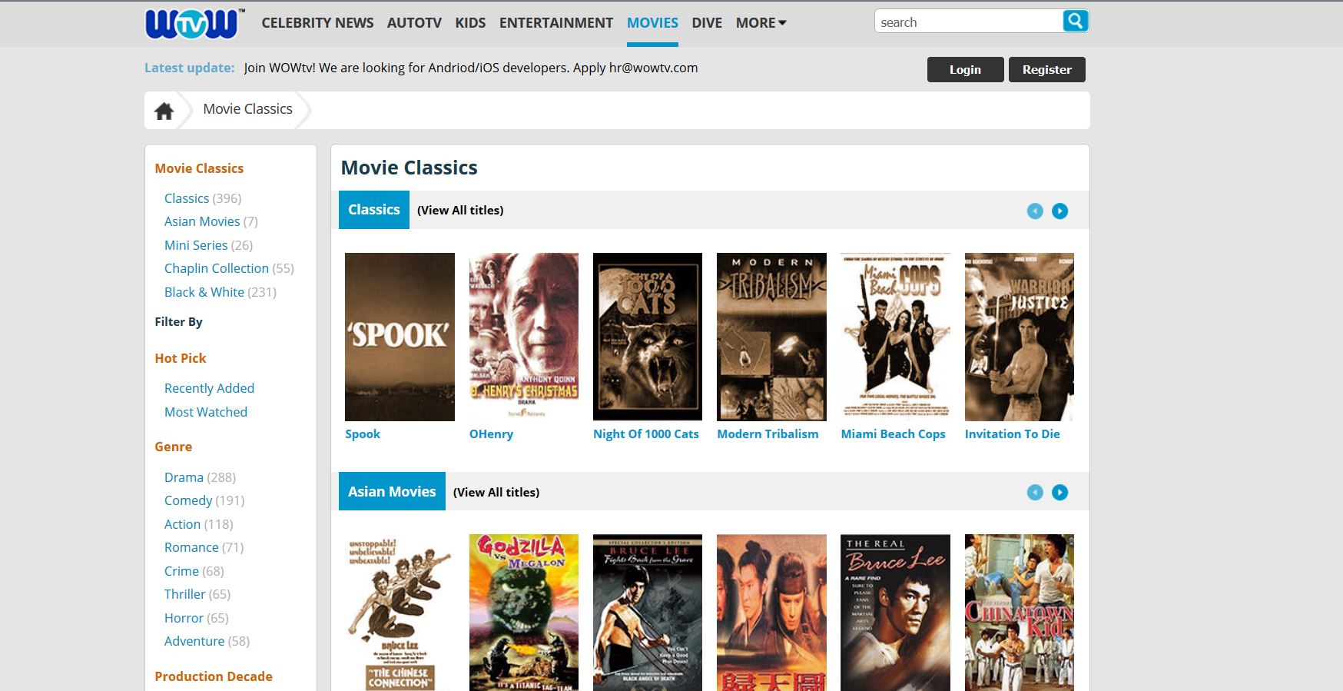The width and height of the screenshot is (1343, 691).
Task: Click Invitation To Die title link
Action: [x=1012, y=434]
